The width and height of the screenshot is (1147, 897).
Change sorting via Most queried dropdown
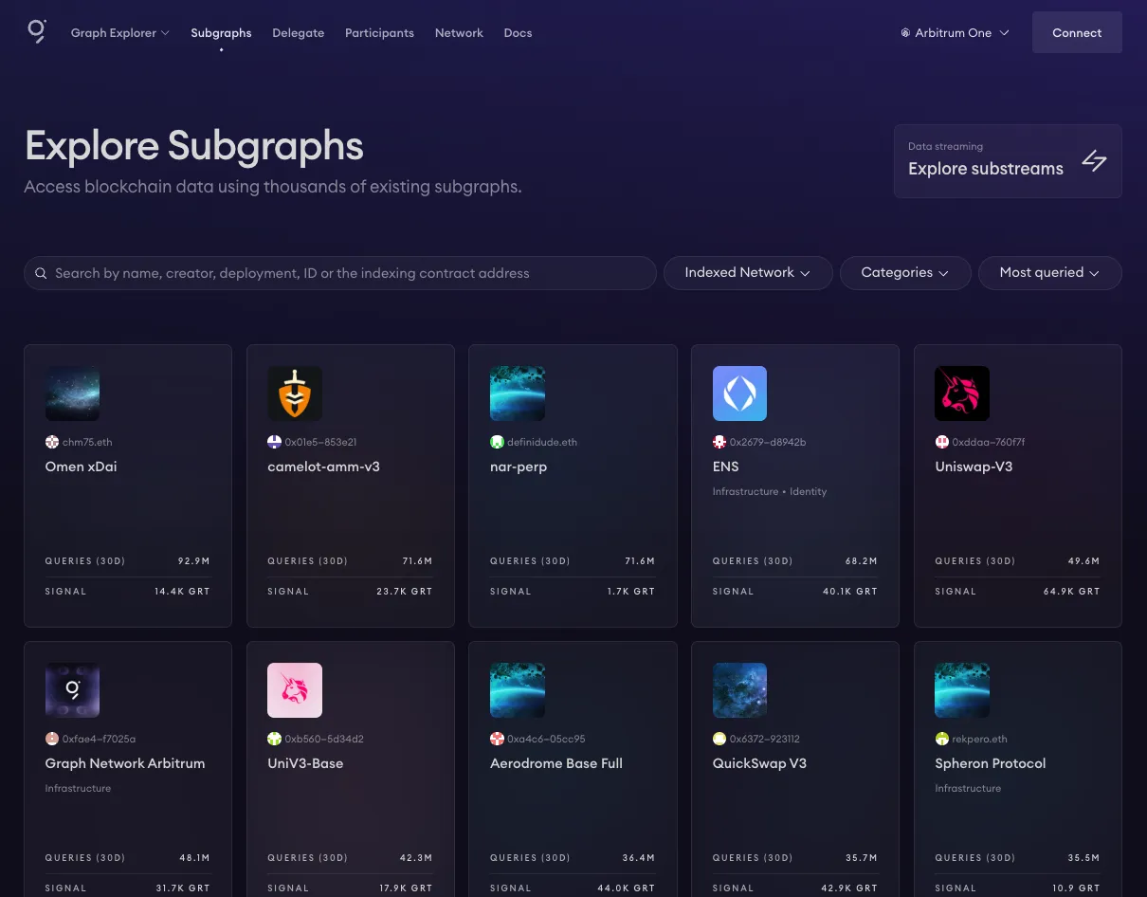pos(1049,273)
